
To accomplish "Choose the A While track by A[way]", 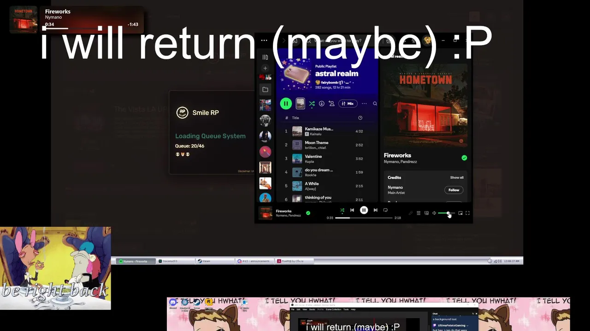I will click(x=327, y=186).
